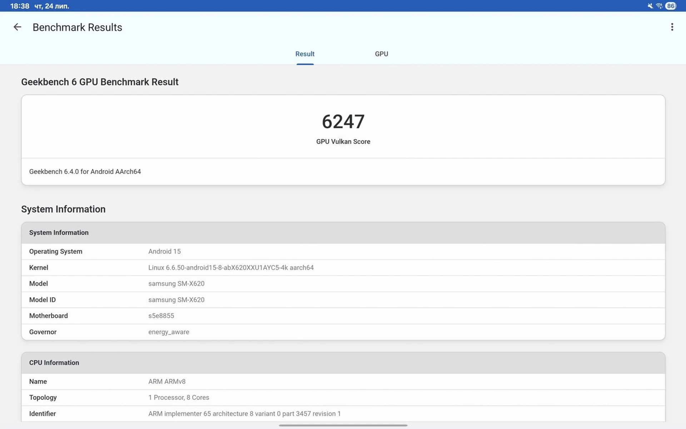Select the Result tab
Image resolution: width=686 pixels, height=429 pixels.
(305, 54)
